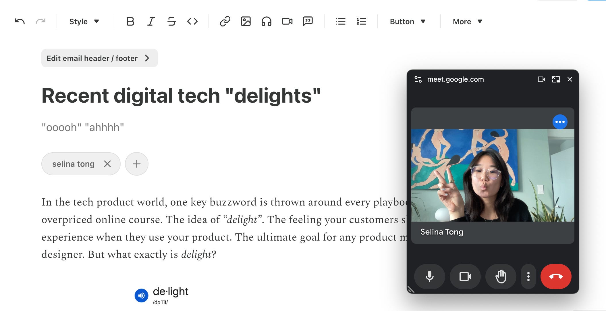Viewport: 606px width, 311px height.
Task: Toggle bulleted list
Action: pyautogui.click(x=340, y=22)
